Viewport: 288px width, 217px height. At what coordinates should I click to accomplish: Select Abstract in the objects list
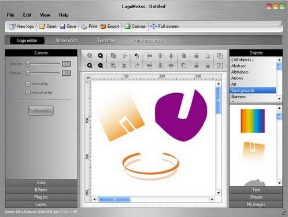pyautogui.click(x=253, y=66)
